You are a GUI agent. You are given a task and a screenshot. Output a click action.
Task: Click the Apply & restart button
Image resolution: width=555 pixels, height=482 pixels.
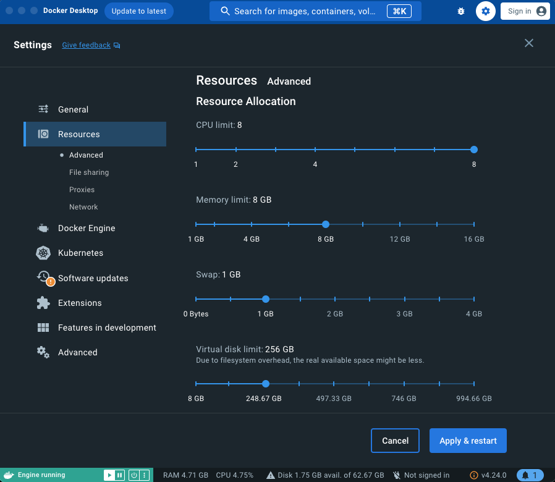point(468,441)
